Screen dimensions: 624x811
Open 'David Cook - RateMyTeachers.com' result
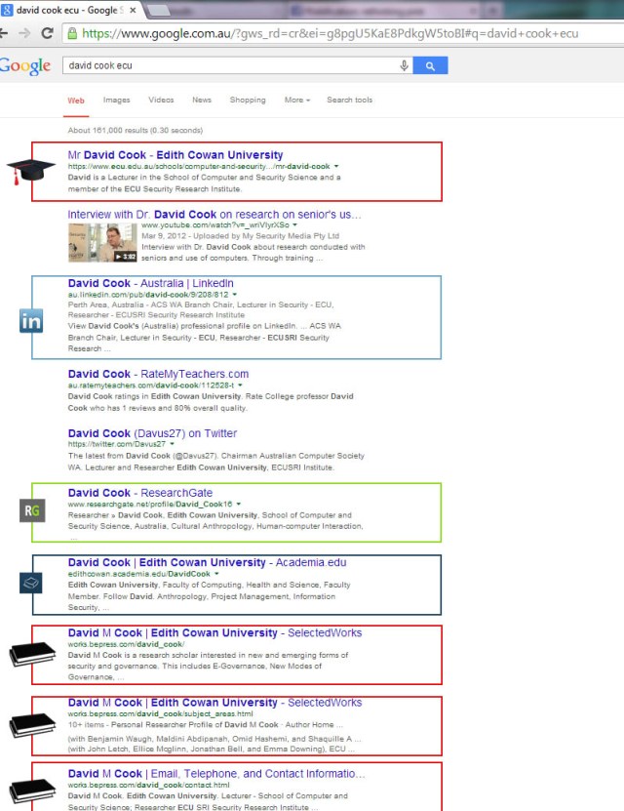click(x=158, y=374)
